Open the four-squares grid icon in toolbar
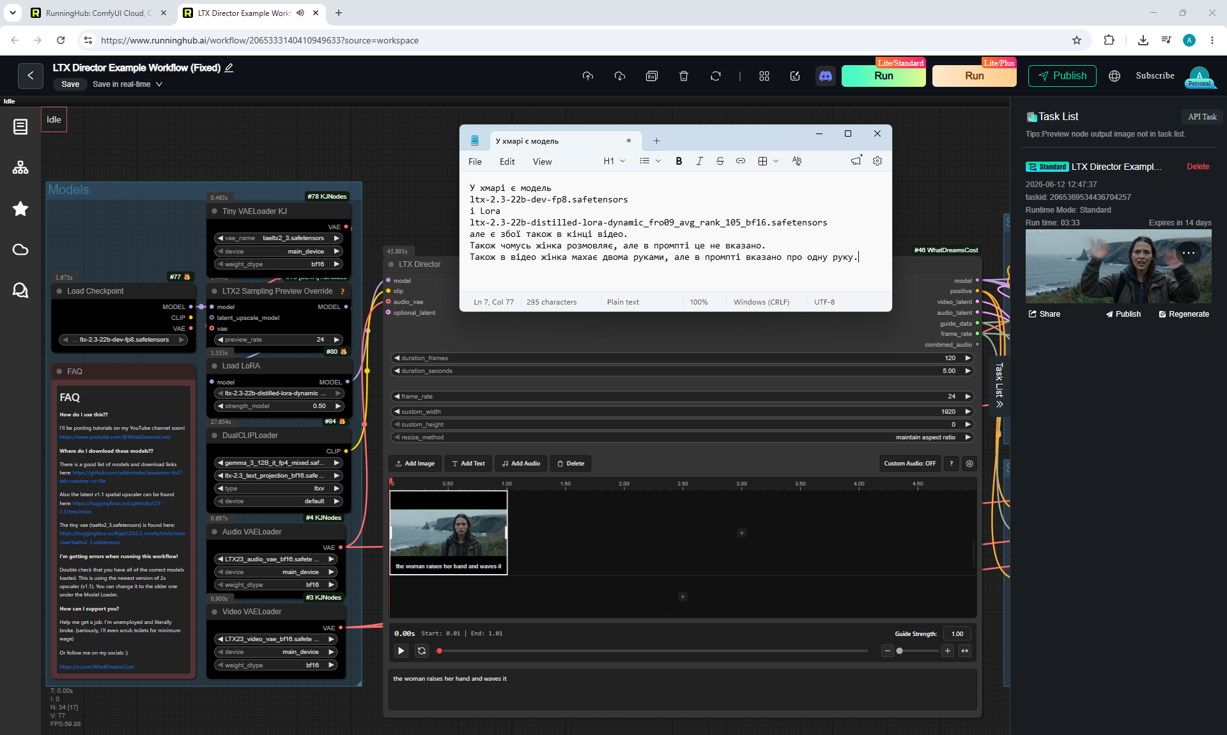The image size is (1227, 735). pos(764,76)
